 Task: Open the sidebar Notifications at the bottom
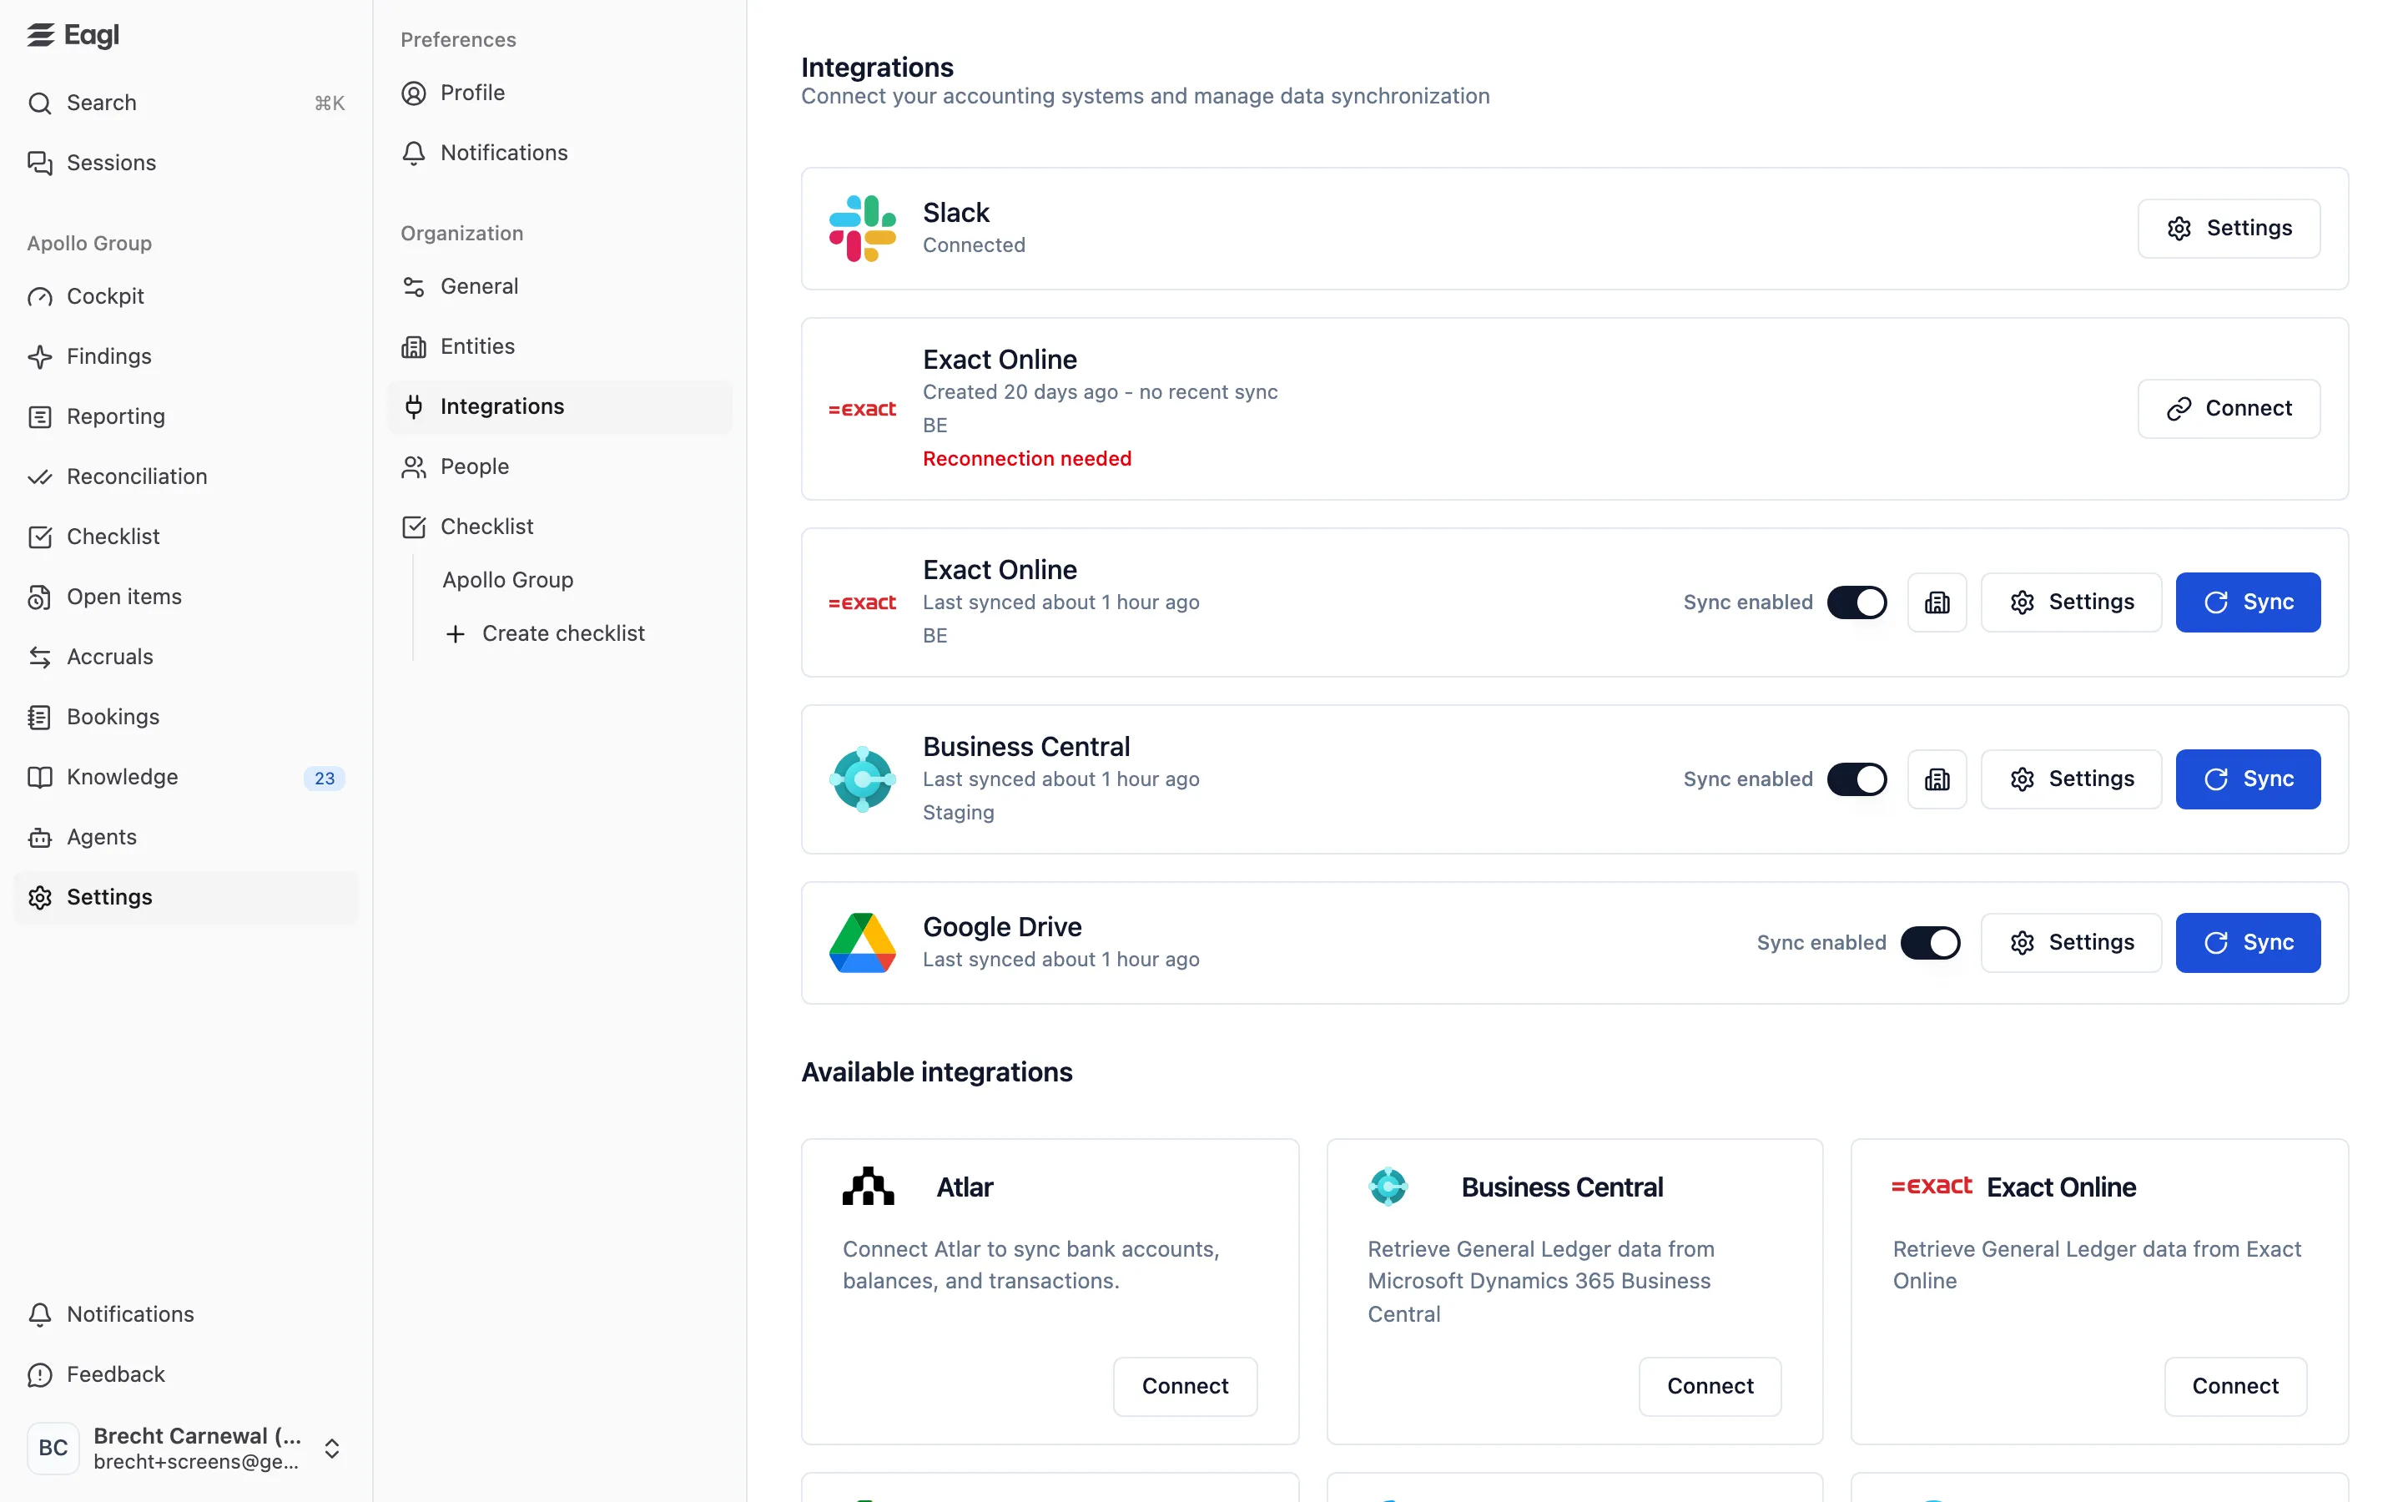(x=186, y=1314)
